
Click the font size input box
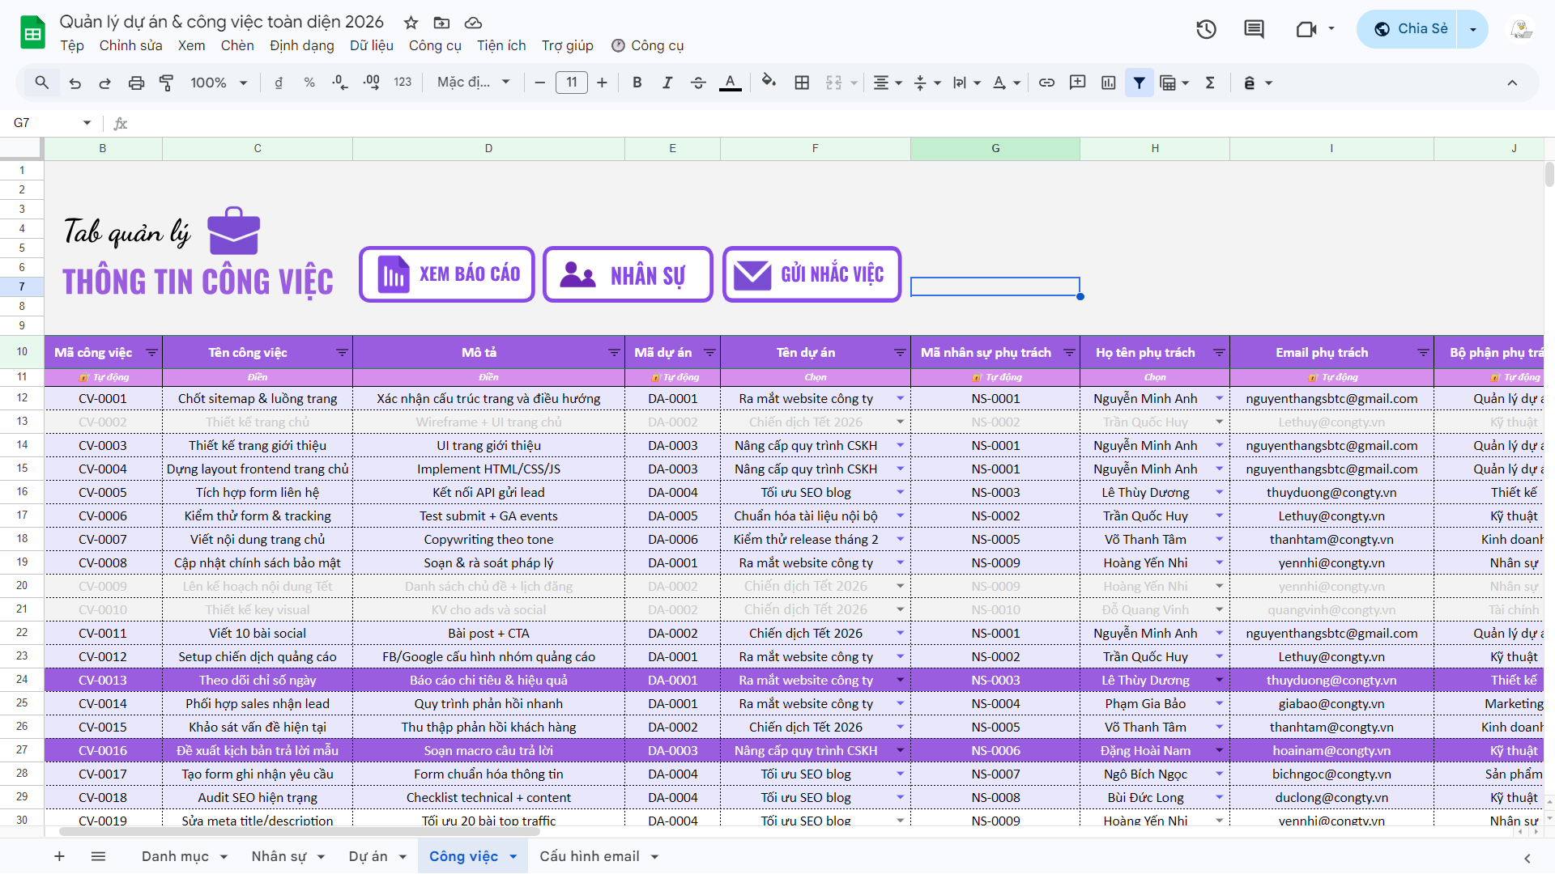tap(571, 83)
